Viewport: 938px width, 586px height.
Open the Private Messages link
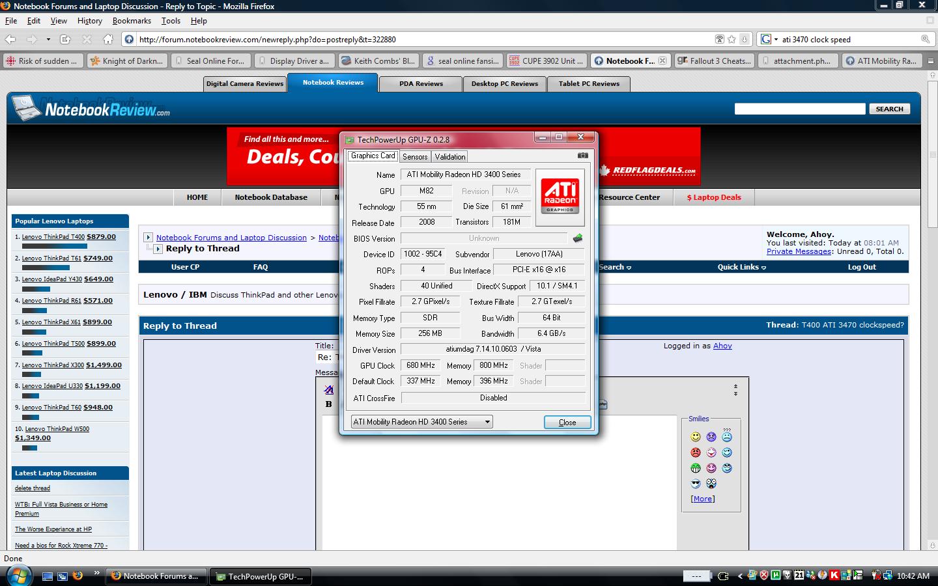[x=799, y=251]
